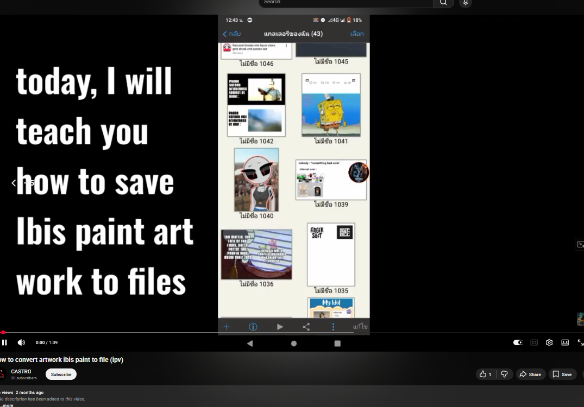Pause the video playback

(4, 342)
